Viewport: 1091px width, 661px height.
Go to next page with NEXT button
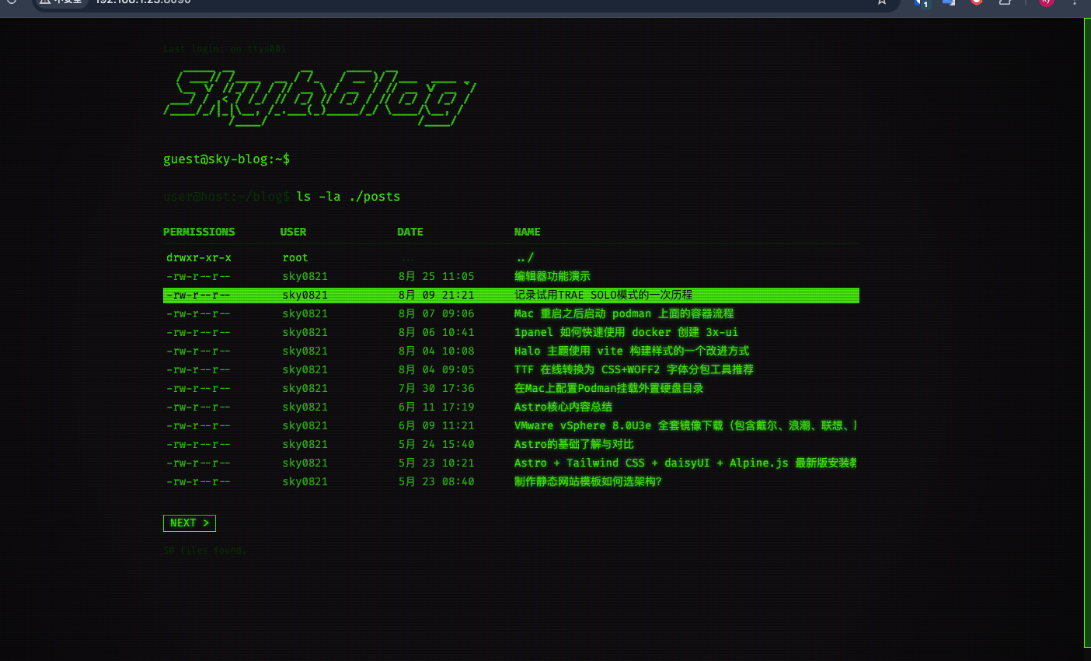click(x=190, y=523)
